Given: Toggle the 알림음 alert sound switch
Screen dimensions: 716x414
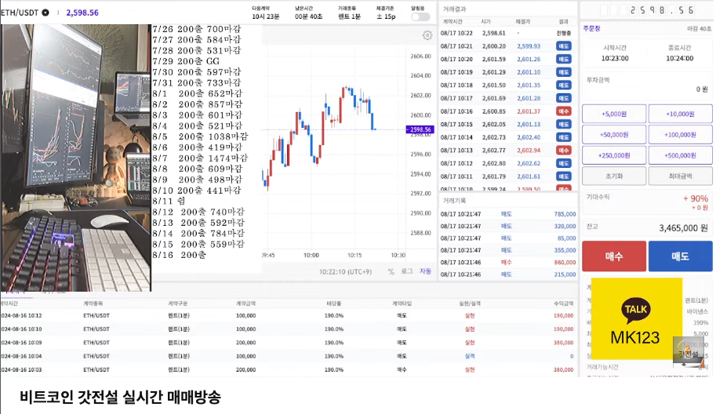Looking at the screenshot, I should (x=420, y=17).
